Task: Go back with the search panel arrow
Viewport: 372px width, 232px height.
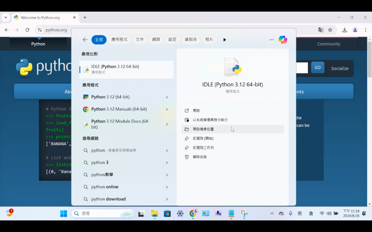Action: (85, 40)
